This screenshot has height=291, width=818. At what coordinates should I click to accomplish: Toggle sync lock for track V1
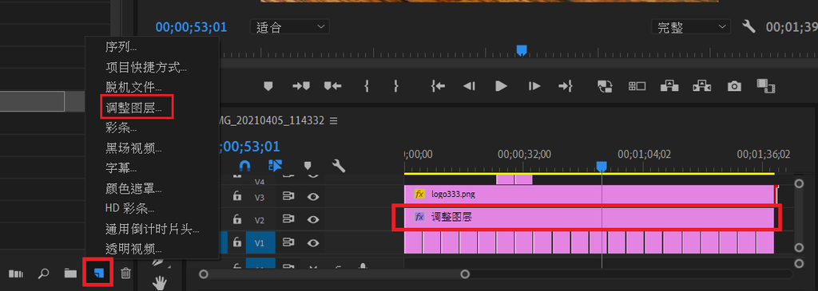point(288,242)
